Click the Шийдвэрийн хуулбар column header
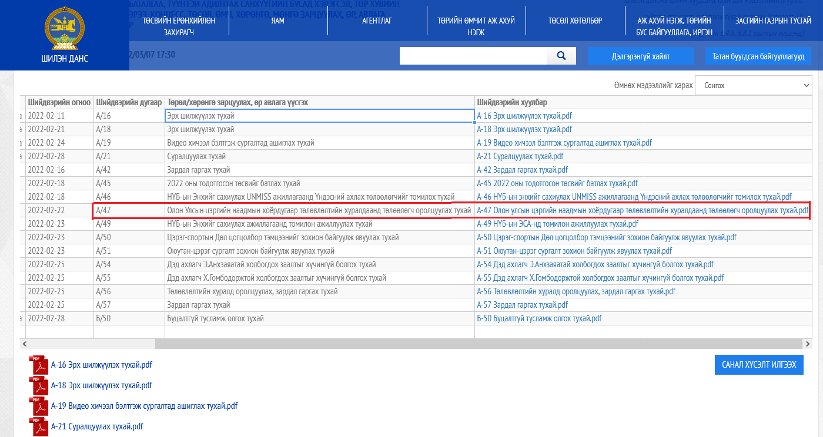 coord(644,102)
